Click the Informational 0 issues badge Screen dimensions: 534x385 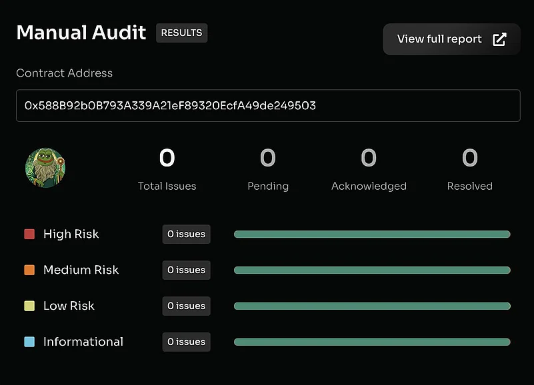tap(186, 342)
